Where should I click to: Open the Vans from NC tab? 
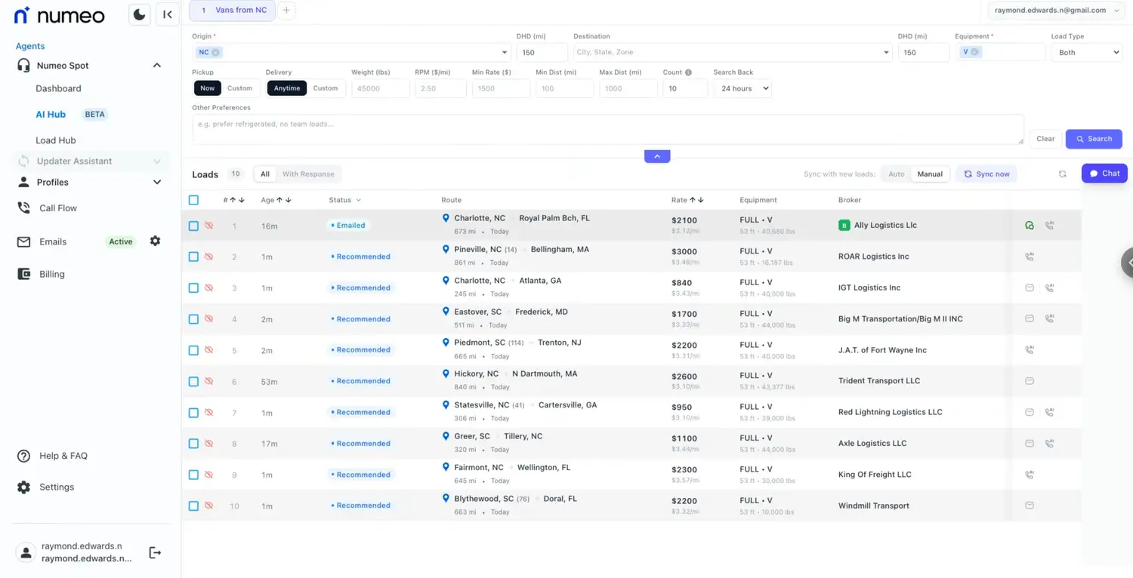click(233, 11)
